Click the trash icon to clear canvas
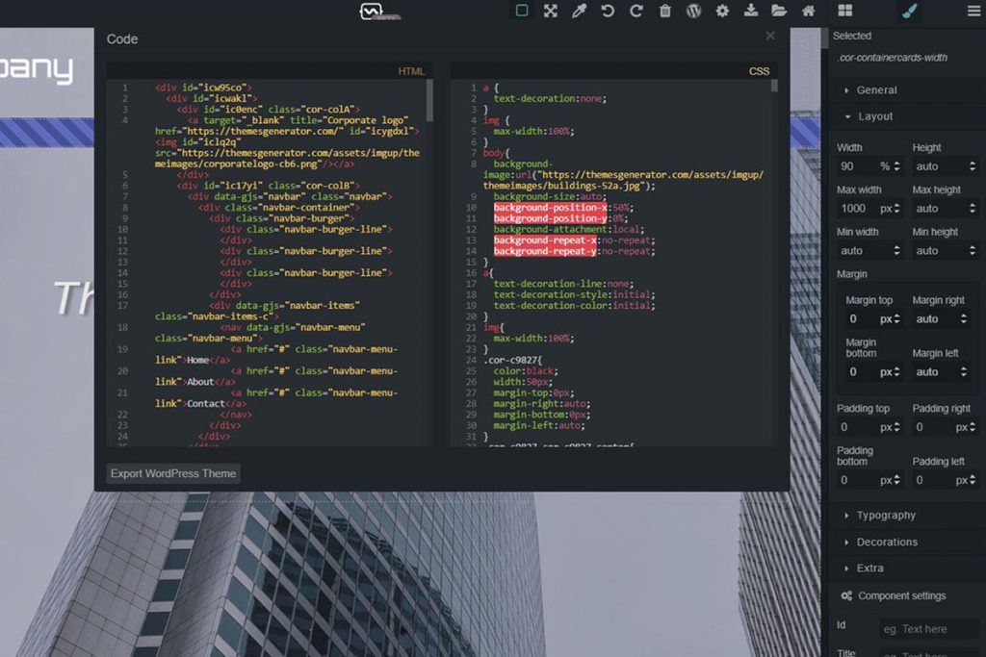Viewport: 986px width, 657px height. 664,10
